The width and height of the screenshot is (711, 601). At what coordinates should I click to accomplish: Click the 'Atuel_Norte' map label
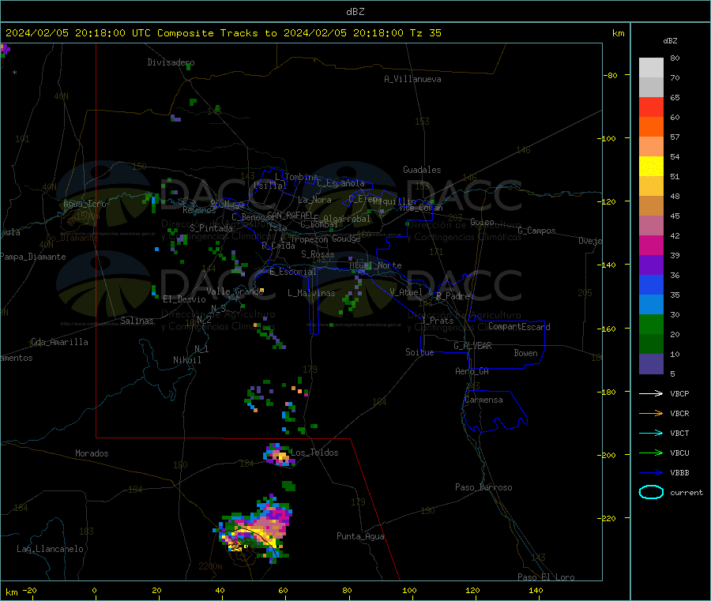[375, 265]
